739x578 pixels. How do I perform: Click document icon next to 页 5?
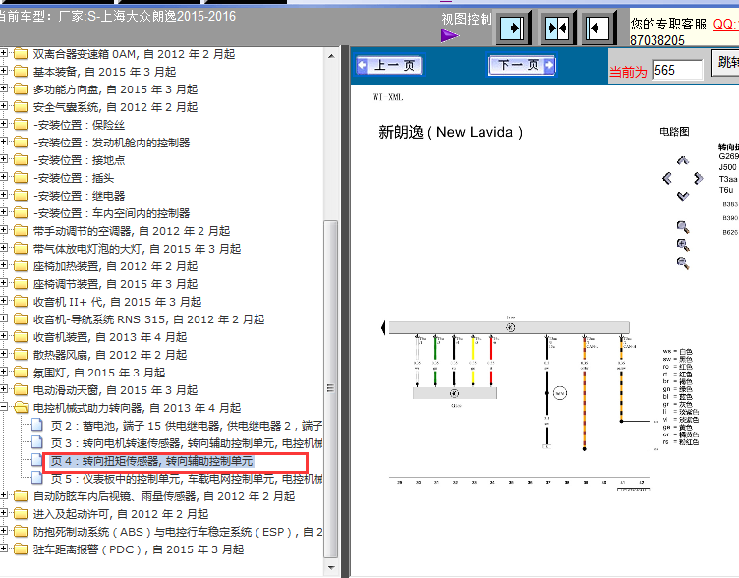click(37, 478)
